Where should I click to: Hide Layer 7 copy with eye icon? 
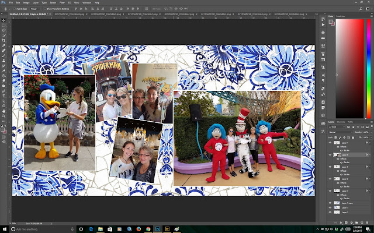330,203
